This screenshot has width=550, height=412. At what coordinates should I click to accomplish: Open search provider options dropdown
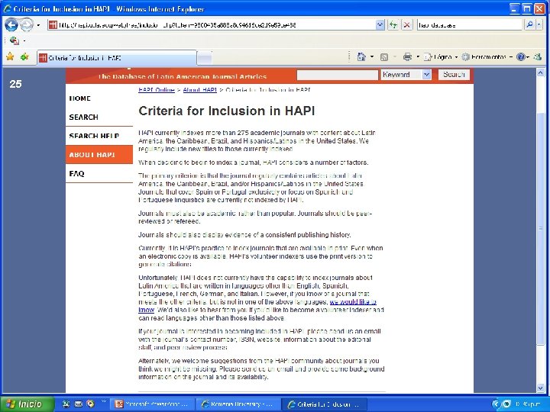click(539, 25)
